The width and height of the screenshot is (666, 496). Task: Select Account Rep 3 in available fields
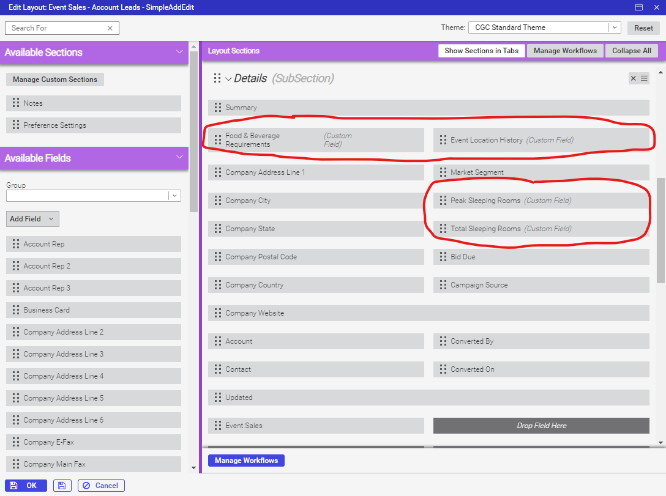94,288
